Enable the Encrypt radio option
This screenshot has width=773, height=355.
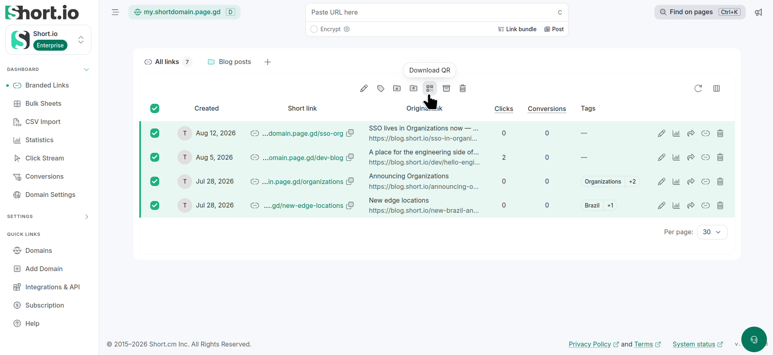[x=314, y=29]
